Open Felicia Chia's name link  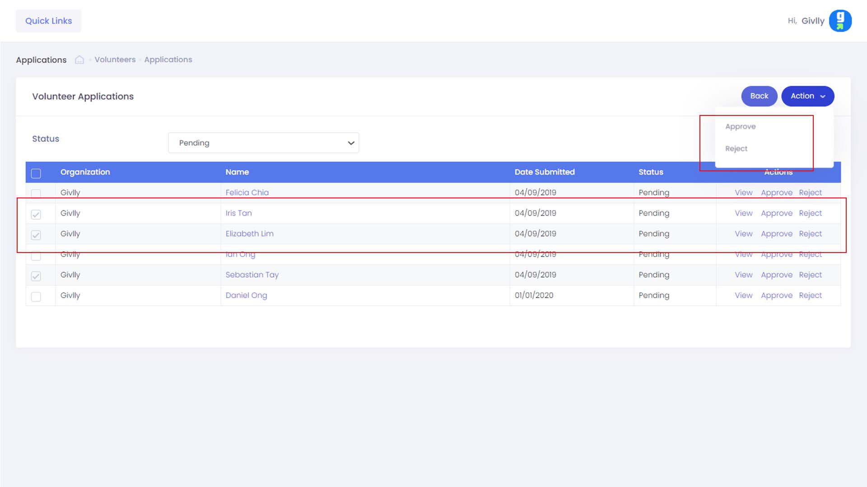247,193
